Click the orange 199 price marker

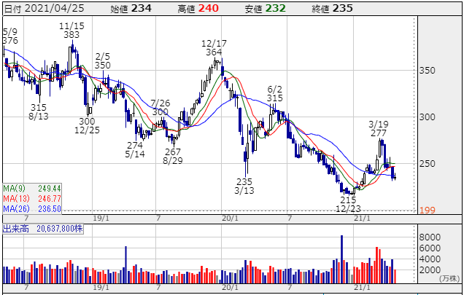(428, 211)
